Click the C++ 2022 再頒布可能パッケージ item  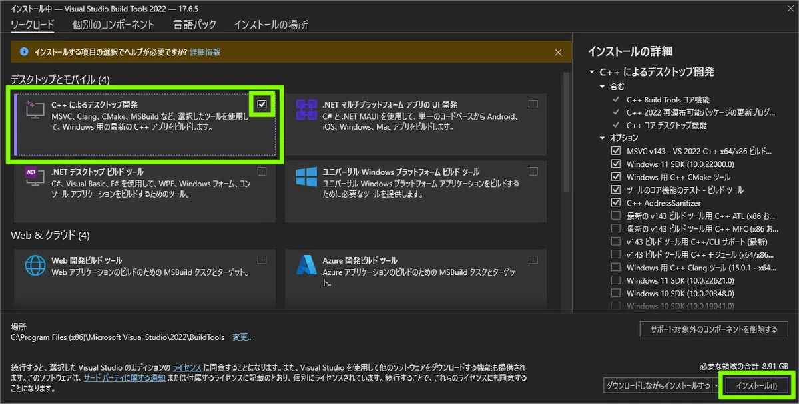700,112
